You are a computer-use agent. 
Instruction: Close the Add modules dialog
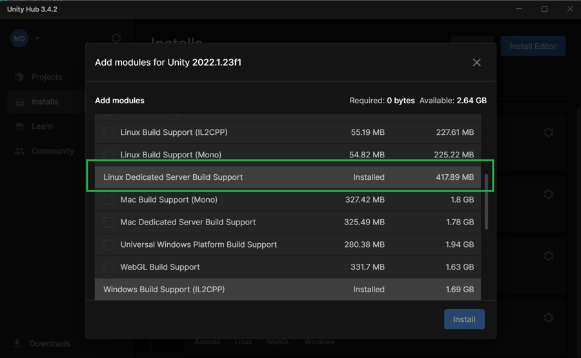click(x=476, y=63)
